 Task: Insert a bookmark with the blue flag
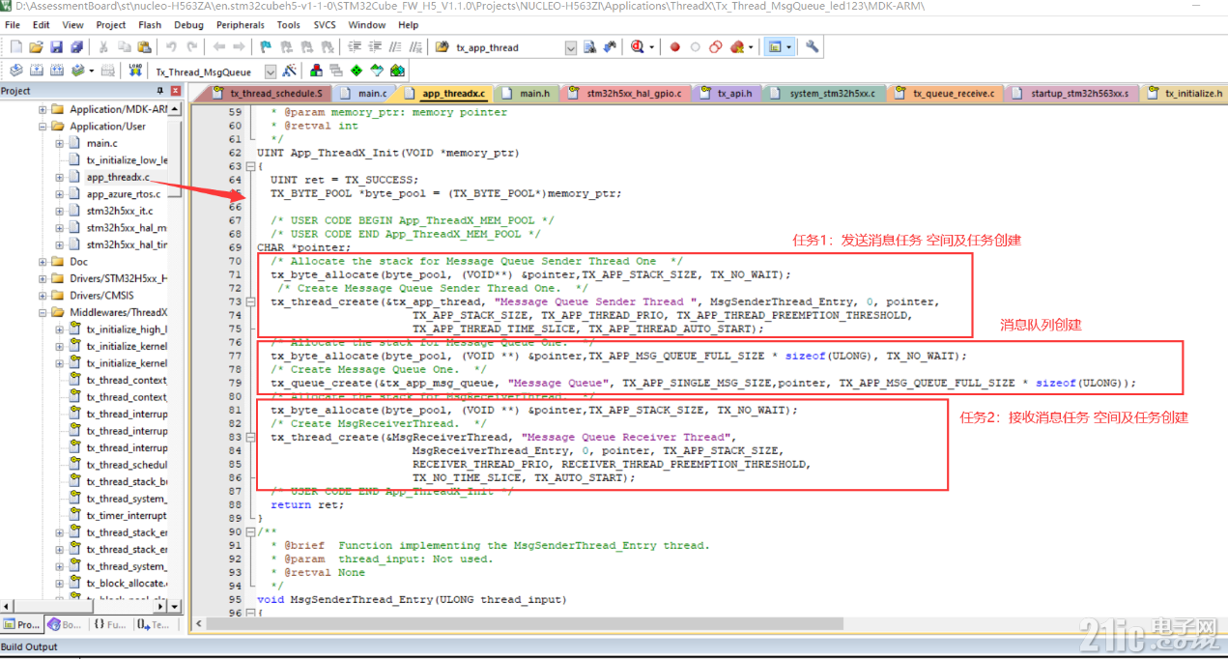point(267,46)
